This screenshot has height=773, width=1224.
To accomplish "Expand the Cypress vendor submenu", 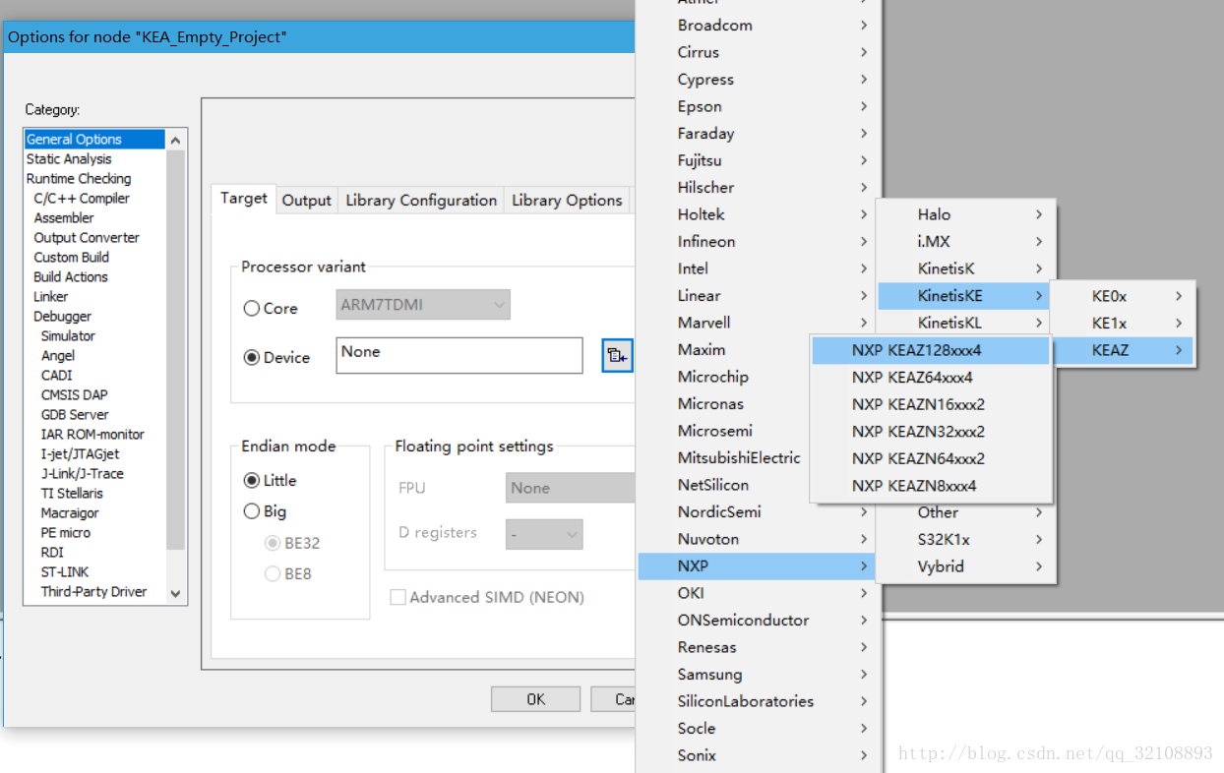I will [758, 80].
